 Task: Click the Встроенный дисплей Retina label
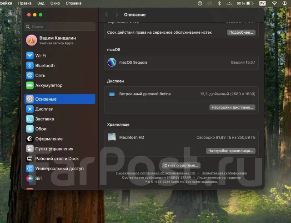(x=145, y=94)
